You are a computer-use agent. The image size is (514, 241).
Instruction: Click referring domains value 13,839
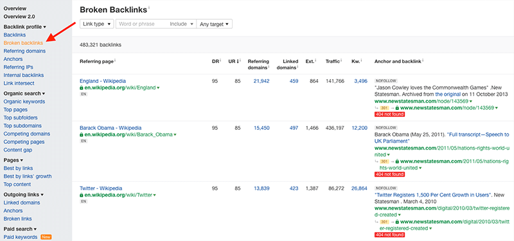pos(261,188)
